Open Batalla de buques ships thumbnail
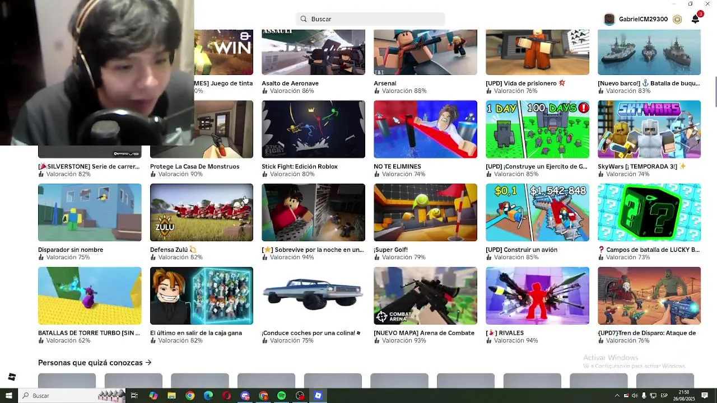 pyautogui.click(x=649, y=52)
